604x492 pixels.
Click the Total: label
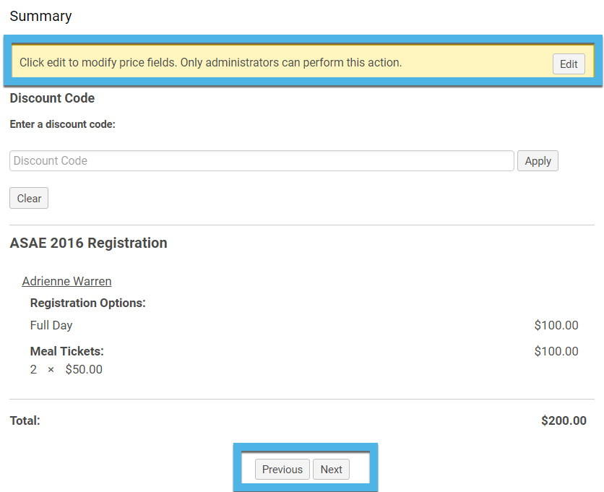tap(25, 420)
